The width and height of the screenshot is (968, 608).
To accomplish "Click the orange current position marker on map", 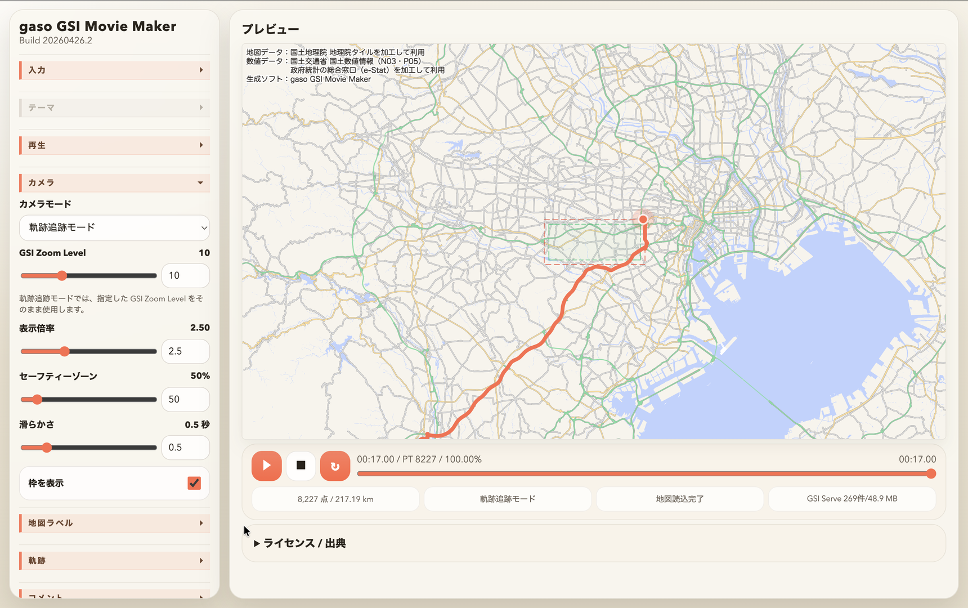I will [x=643, y=219].
